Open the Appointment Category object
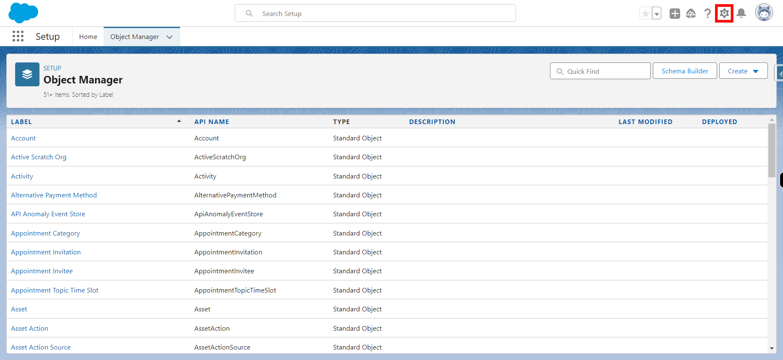 pos(45,233)
